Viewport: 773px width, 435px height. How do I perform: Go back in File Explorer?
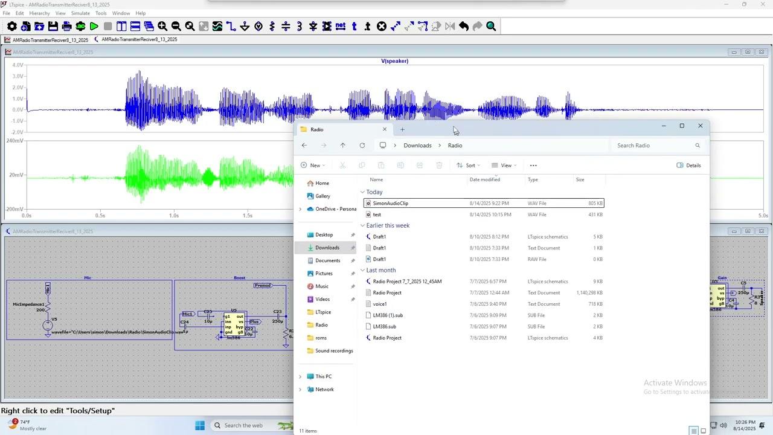[304, 146]
